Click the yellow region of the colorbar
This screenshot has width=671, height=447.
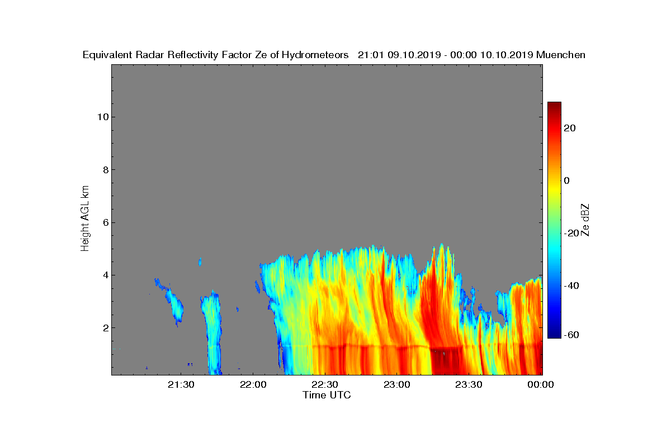pos(554,189)
